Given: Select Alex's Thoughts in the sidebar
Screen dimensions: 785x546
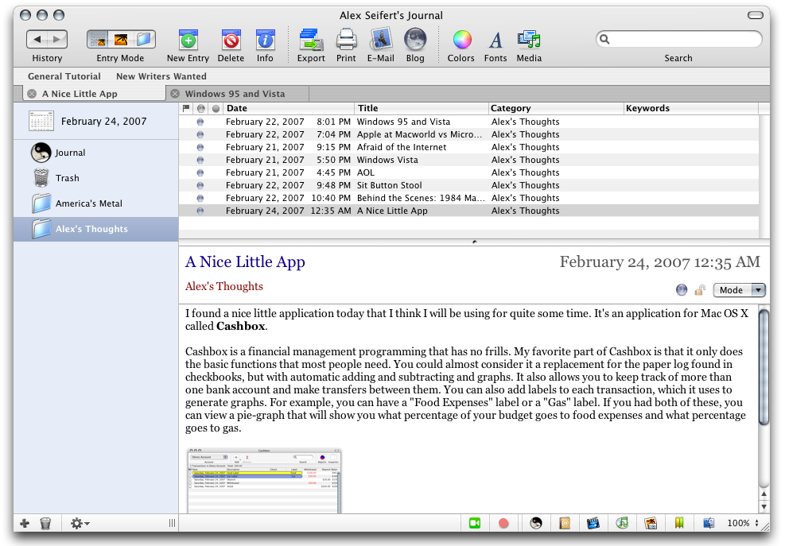Looking at the screenshot, I should [91, 230].
